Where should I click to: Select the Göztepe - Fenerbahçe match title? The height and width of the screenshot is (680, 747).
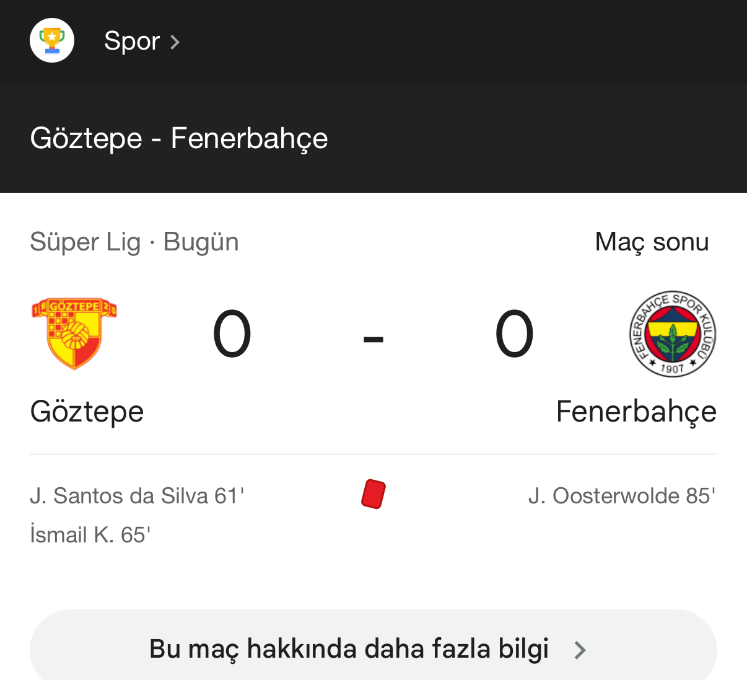pos(179,138)
